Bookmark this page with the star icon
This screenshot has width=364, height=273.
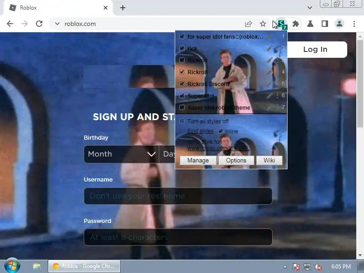click(x=263, y=24)
